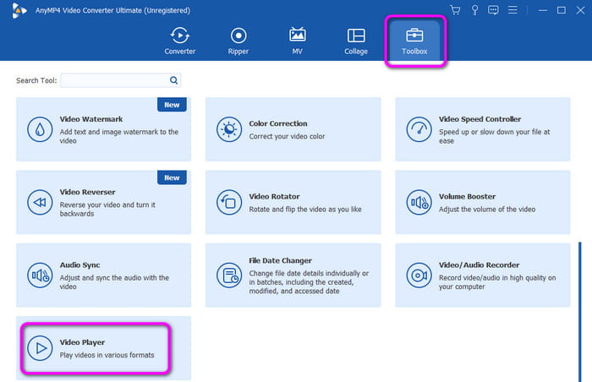Click the File Date Changer icon
Screen dimensions: 592x382
click(229, 276)
